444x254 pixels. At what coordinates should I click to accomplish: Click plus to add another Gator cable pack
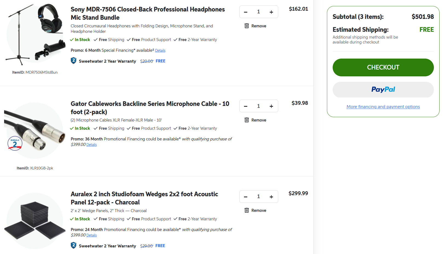point(271,106)
